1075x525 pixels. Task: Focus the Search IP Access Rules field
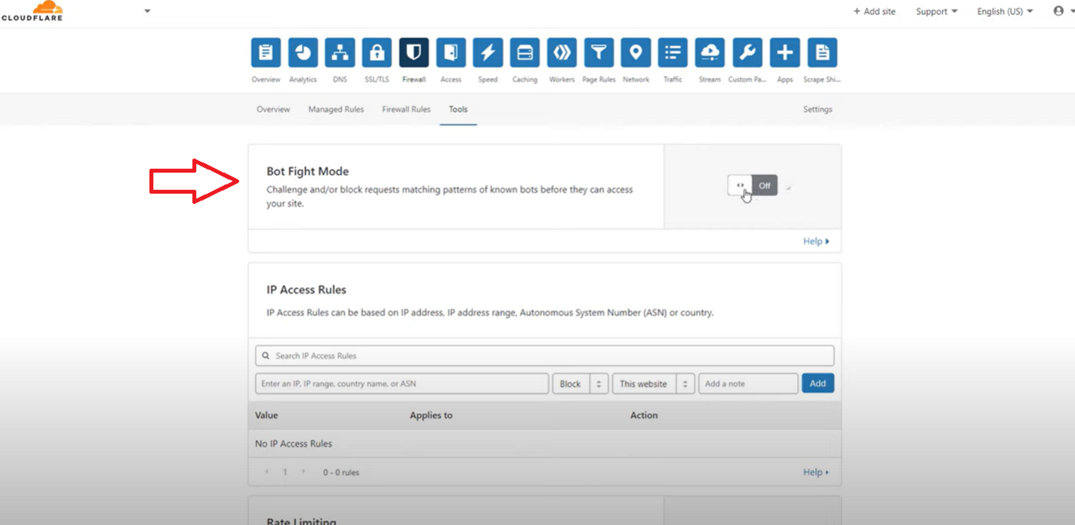coord(545,356)
